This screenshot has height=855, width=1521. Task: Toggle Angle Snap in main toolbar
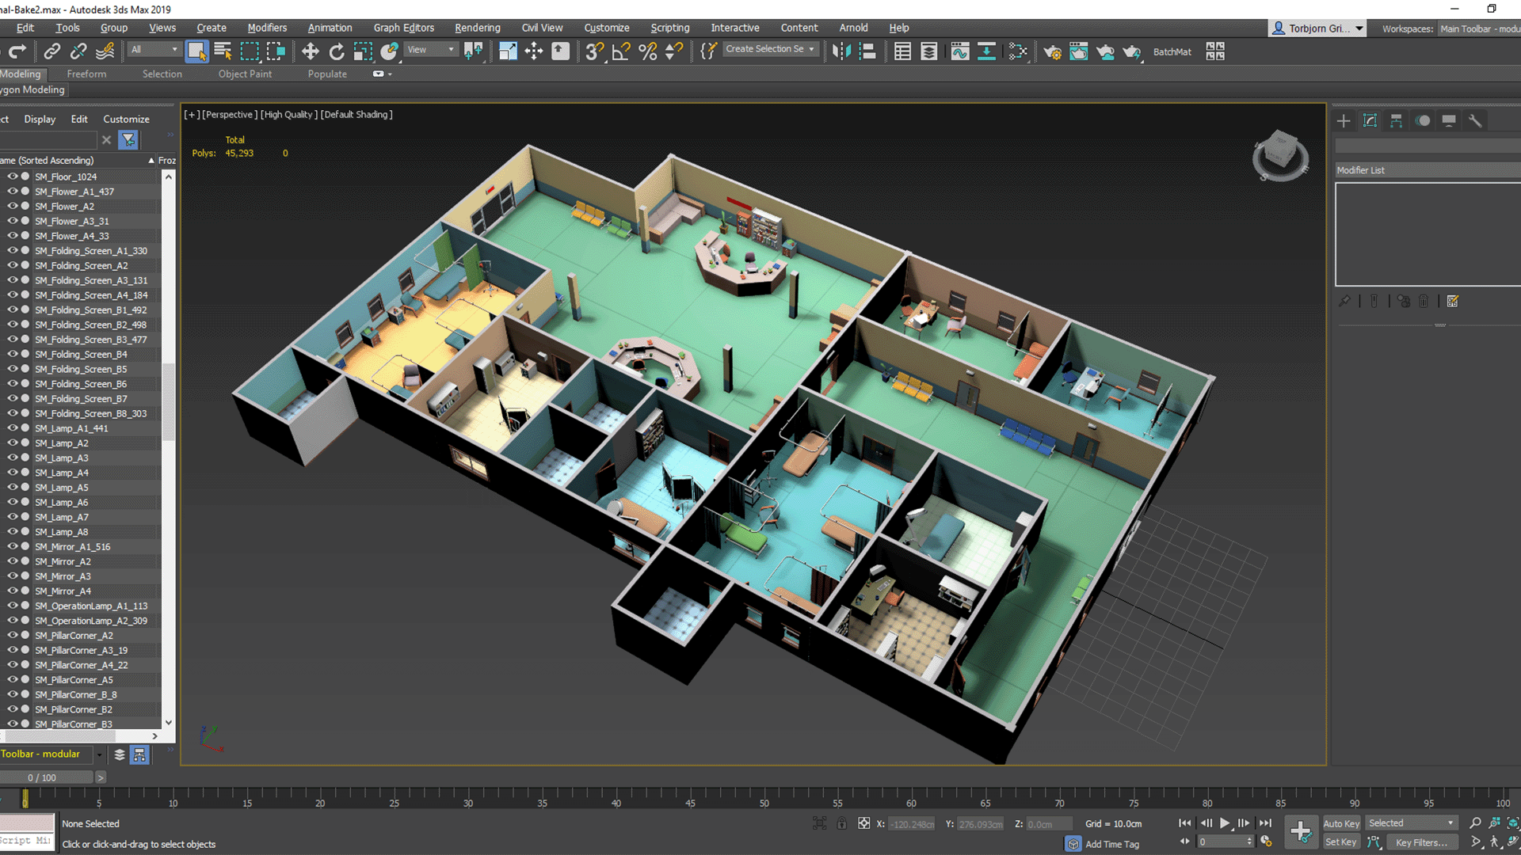621,51
